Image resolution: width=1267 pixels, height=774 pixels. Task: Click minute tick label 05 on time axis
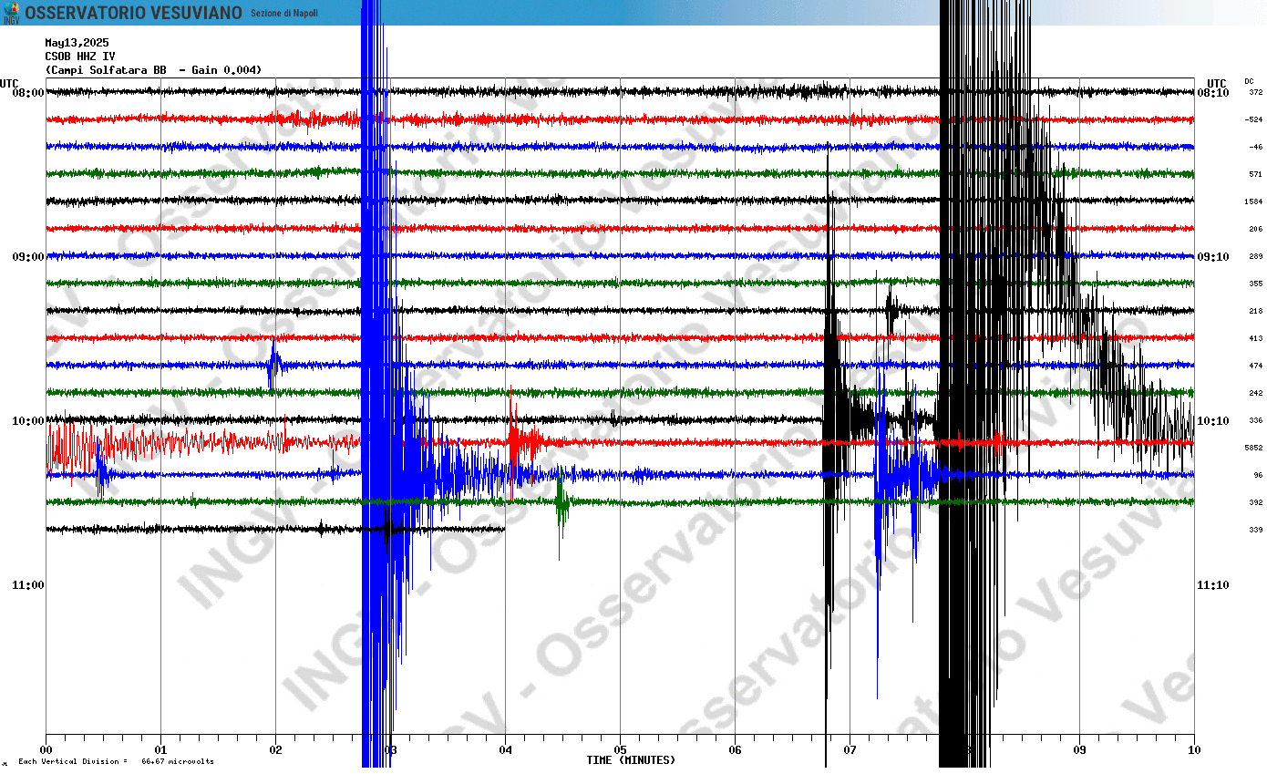click(620, 750)
